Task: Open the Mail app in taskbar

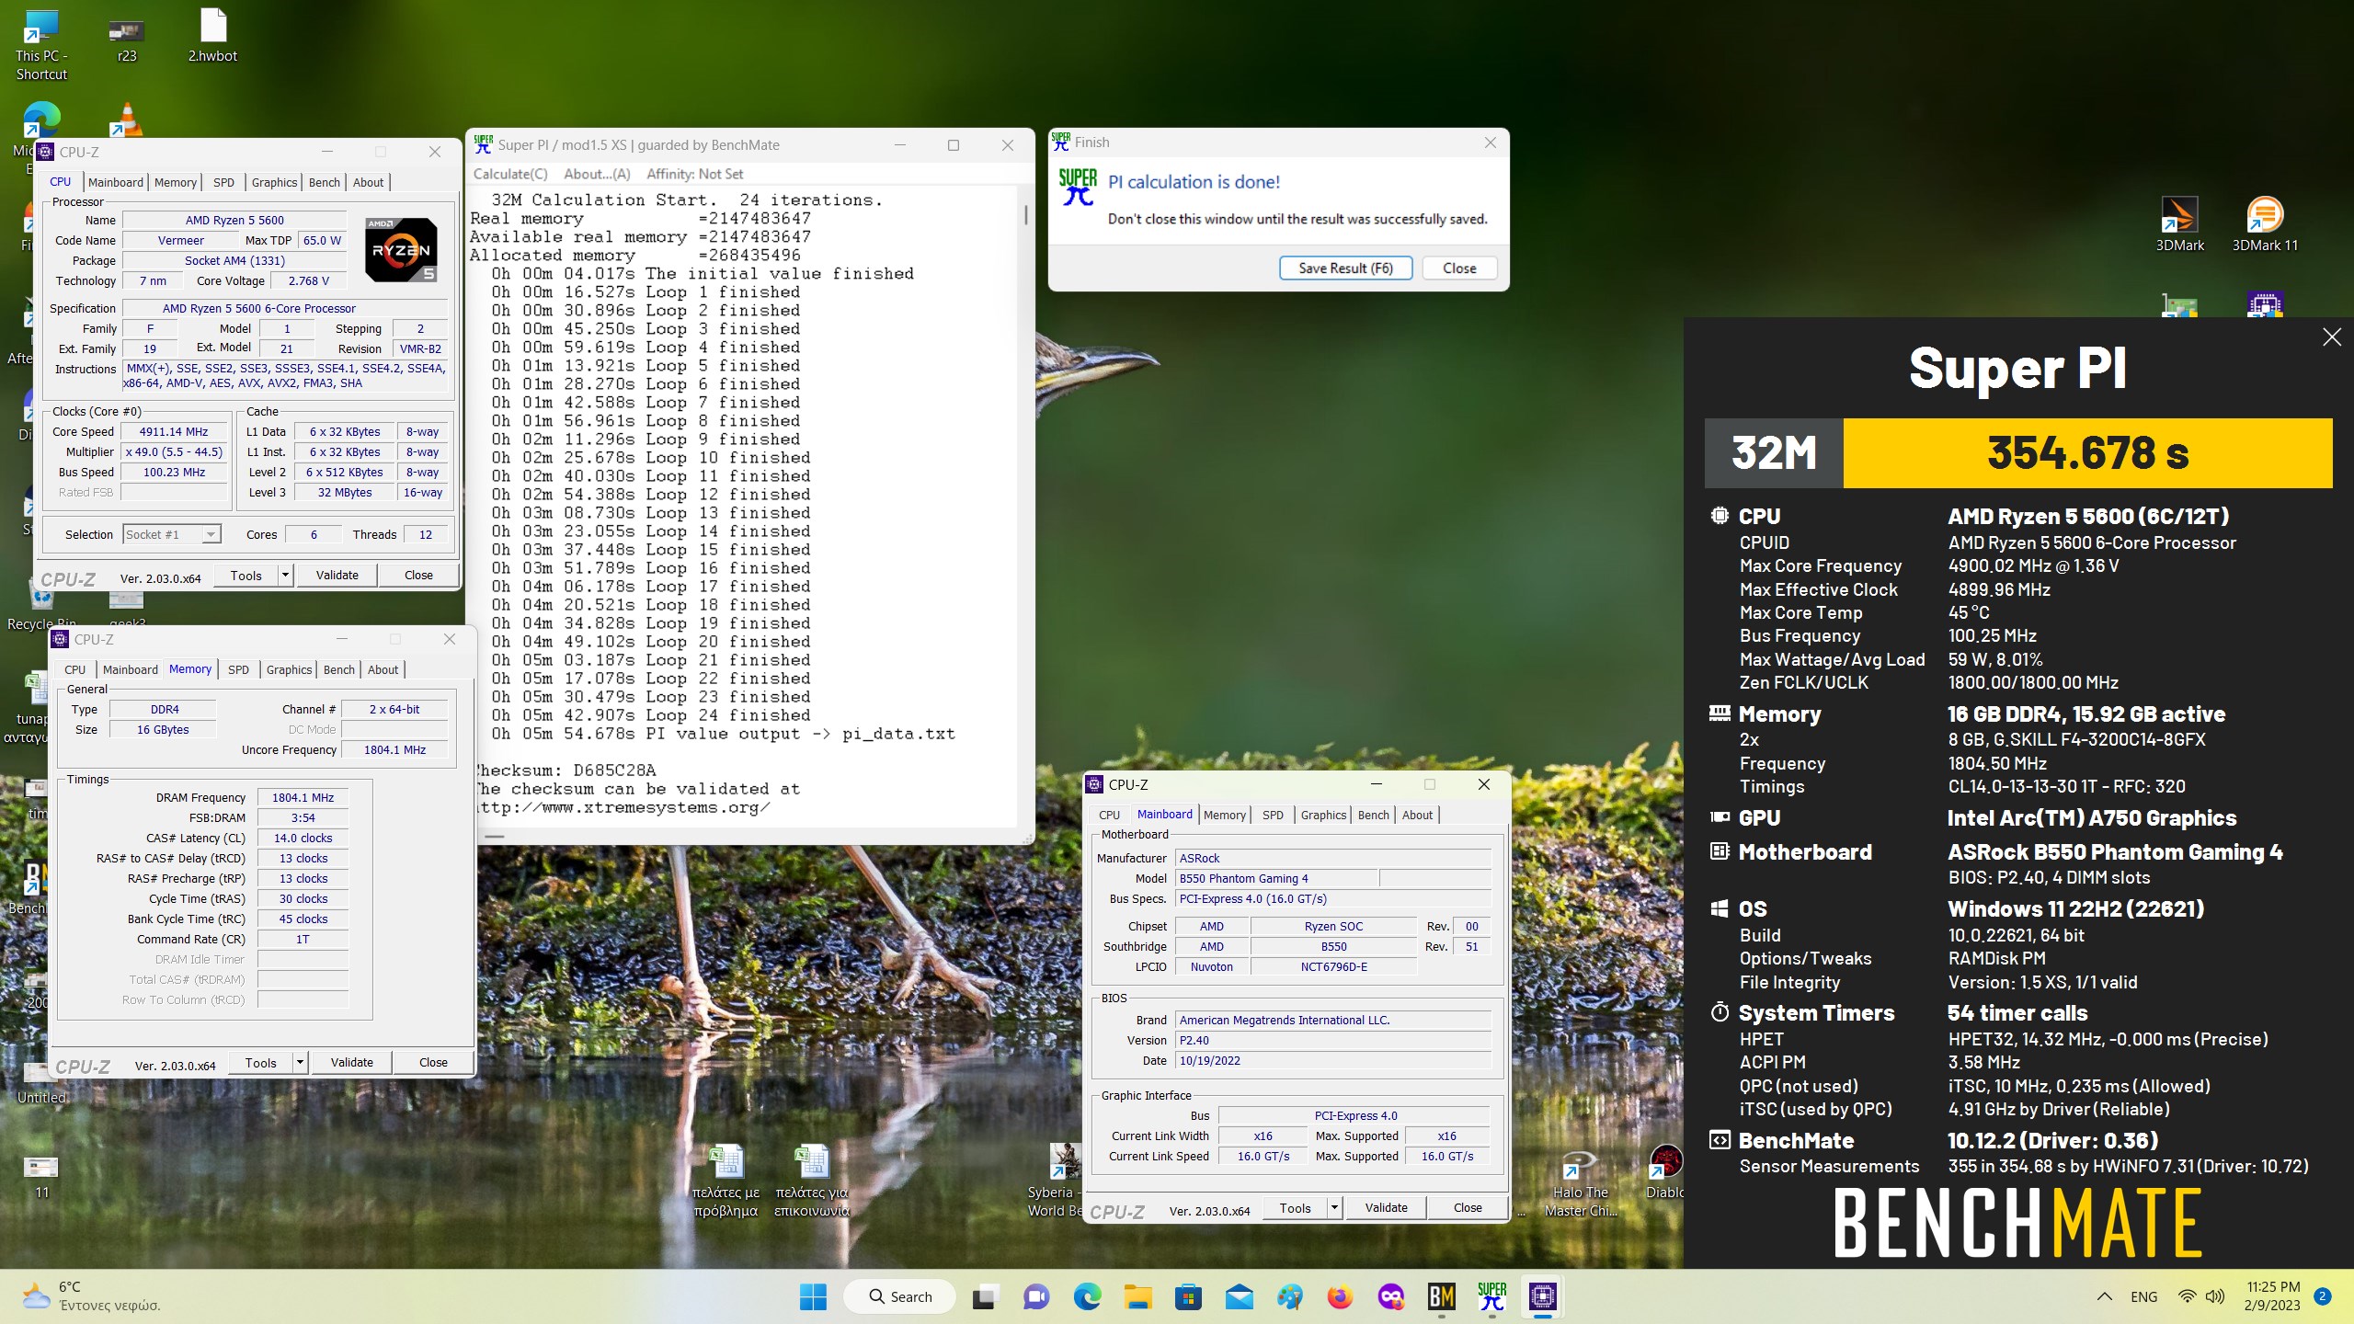Action: pyautogui.click(x=1239, y=1296)
